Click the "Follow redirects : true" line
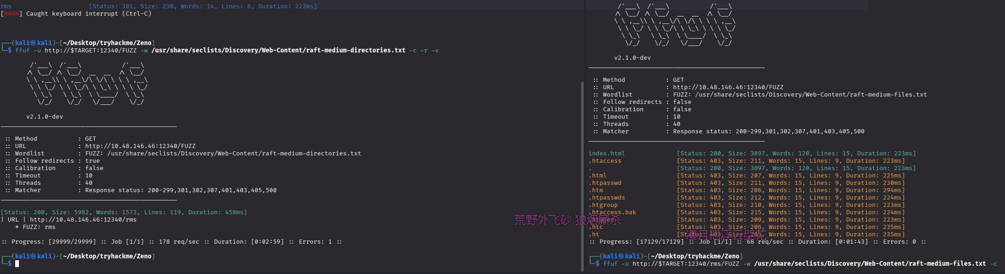Screen dimensions: 1005x274 point(52,161)
